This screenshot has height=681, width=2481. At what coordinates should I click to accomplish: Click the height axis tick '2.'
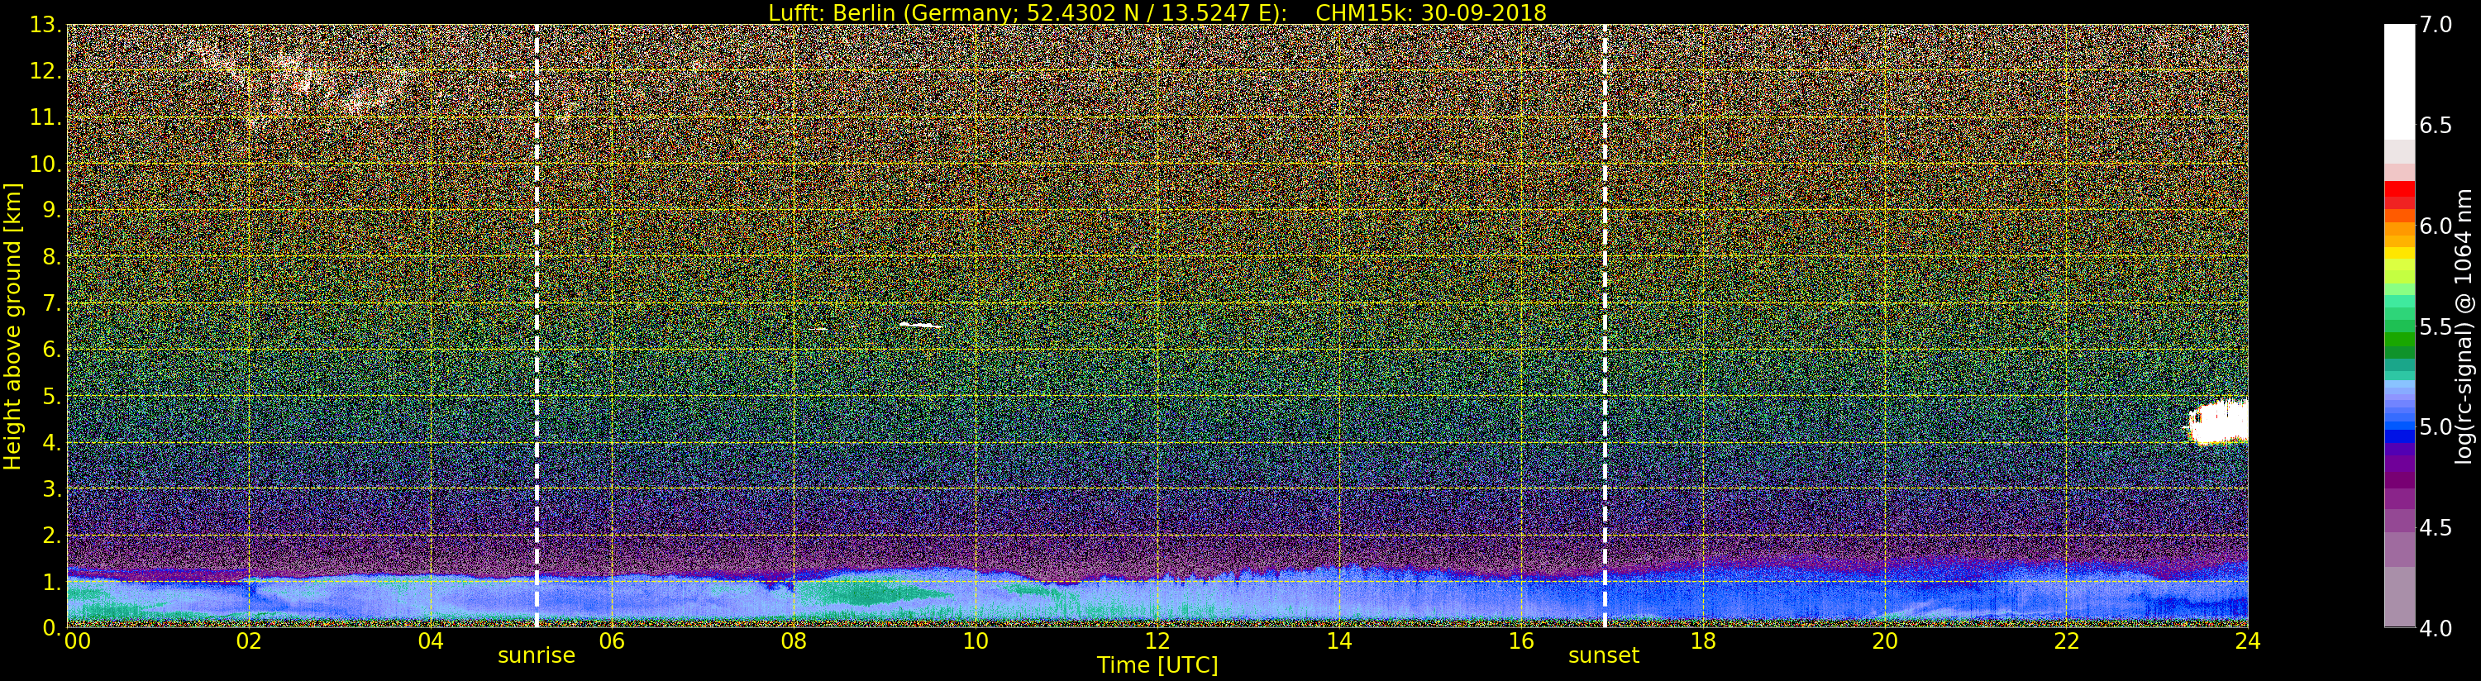pos(52,536)
